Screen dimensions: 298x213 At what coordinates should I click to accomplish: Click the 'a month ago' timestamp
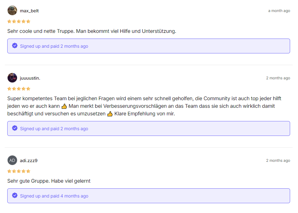279,11
